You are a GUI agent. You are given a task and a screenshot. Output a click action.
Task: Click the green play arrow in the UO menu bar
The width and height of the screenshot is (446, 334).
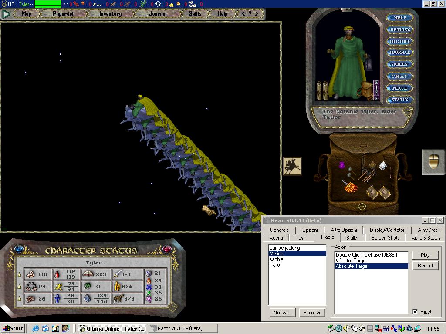[6, 13]
